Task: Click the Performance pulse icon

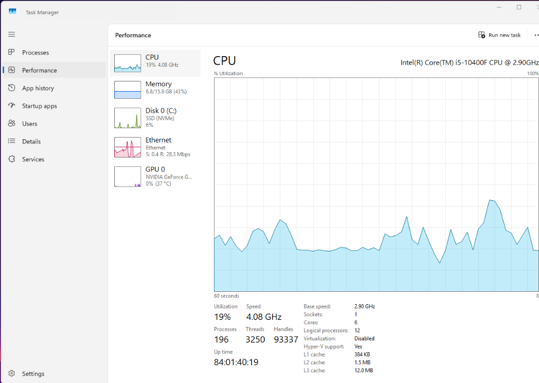Action: point(12,70)
